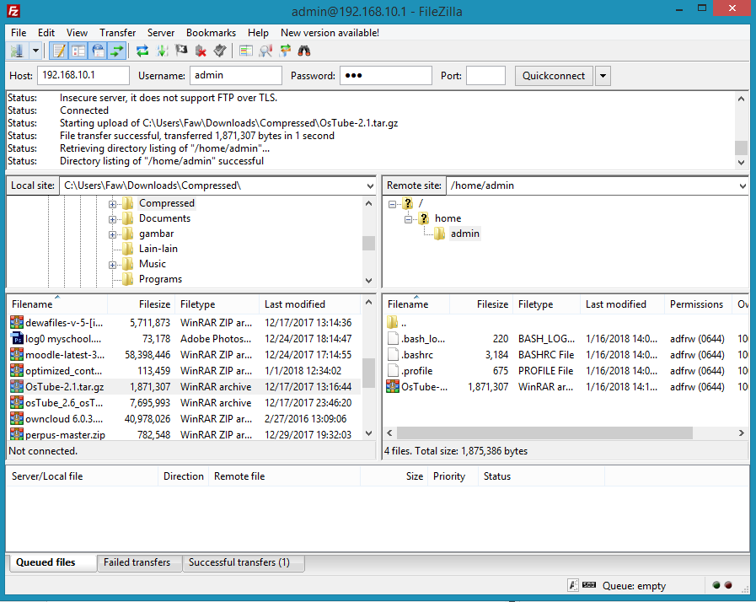Expand the Documents folder node
The image size is (756, 602).
[112, 219]
